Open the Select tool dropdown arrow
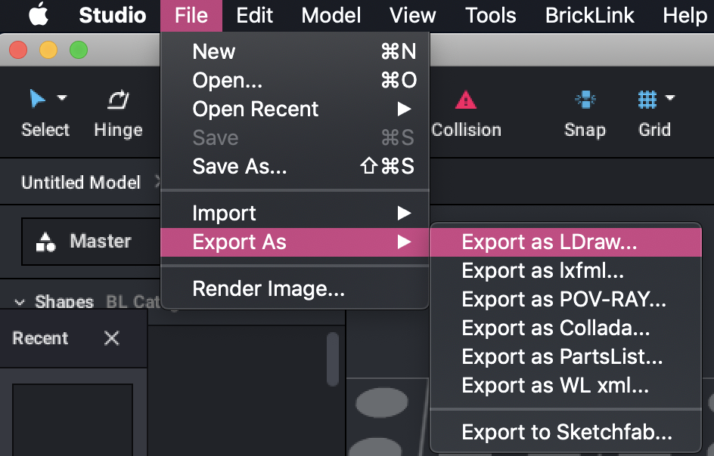The image size is (714, 456). pyautogui.click(x=62, y=97)
